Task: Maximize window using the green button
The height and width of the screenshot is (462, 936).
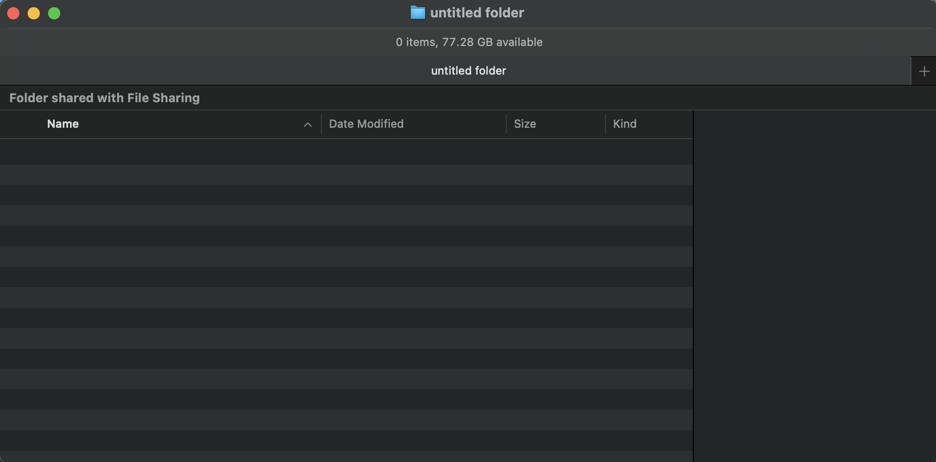Action: (54, 13)
